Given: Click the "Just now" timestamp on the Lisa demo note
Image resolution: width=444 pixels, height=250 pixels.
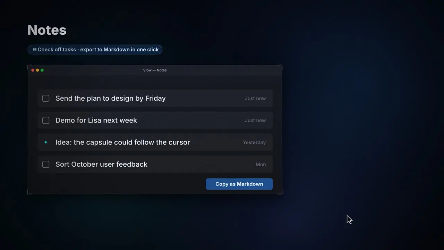Looking at the screenshot, I should coord(255,120).
